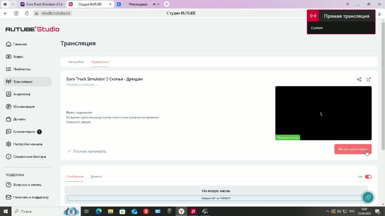Open Монетизация section

[x=20, y=106]
